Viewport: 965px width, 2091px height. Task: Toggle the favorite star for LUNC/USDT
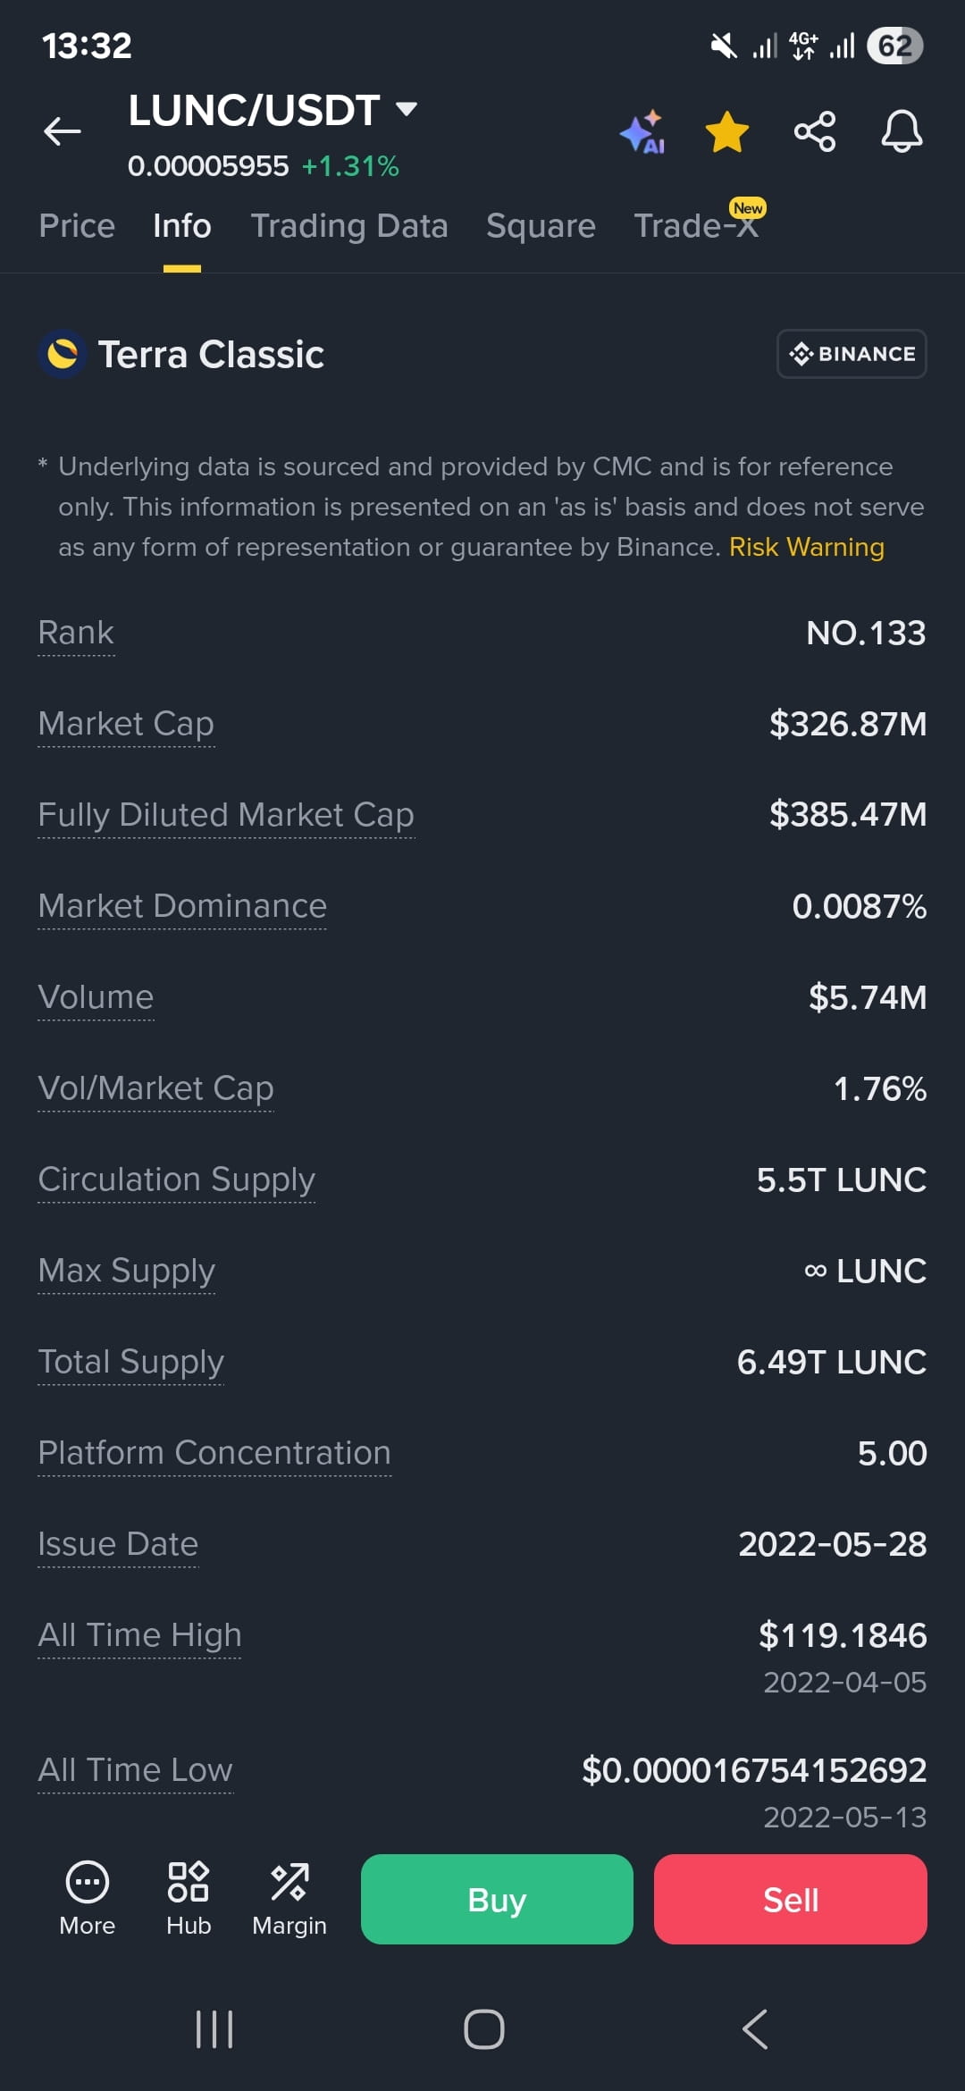(726, 131)
